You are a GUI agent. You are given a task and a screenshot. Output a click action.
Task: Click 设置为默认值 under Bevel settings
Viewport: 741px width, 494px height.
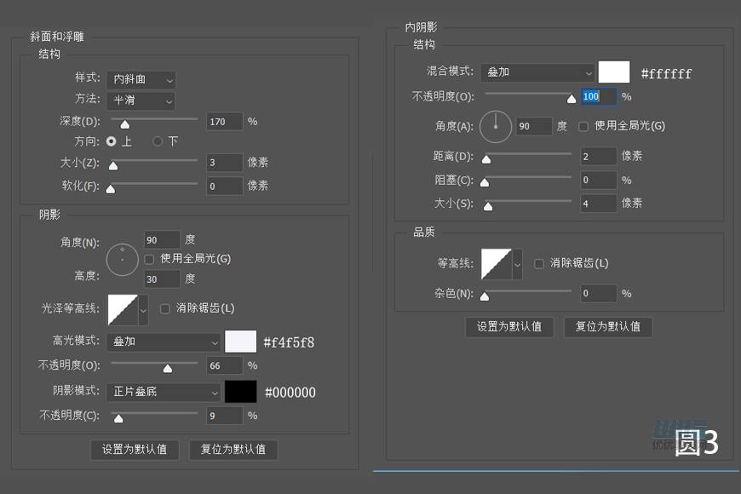point(134,450)
